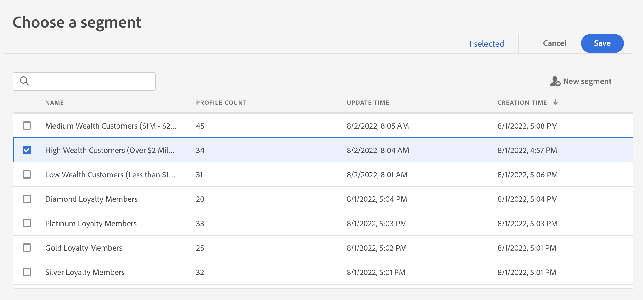This screenshot has height=300, width=643.
Task: Check the Medium Wealth Customers checkbox
Action: click(x=27, y=126)
